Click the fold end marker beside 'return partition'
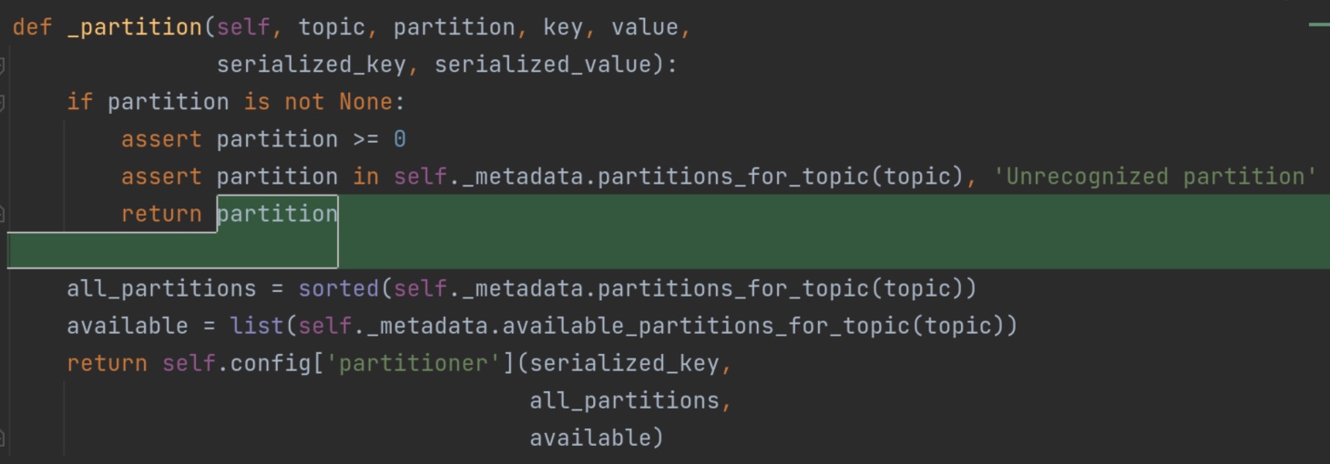The image size is (1330, 464). point(2,214)
